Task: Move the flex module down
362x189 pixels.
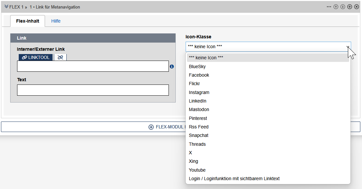Action: (343, 7)
